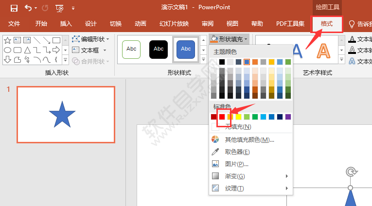The height and width of the screenshot is (206, 372).
Task: Apply the green outline Abc shape style
Action: click(x=131, y=49)
